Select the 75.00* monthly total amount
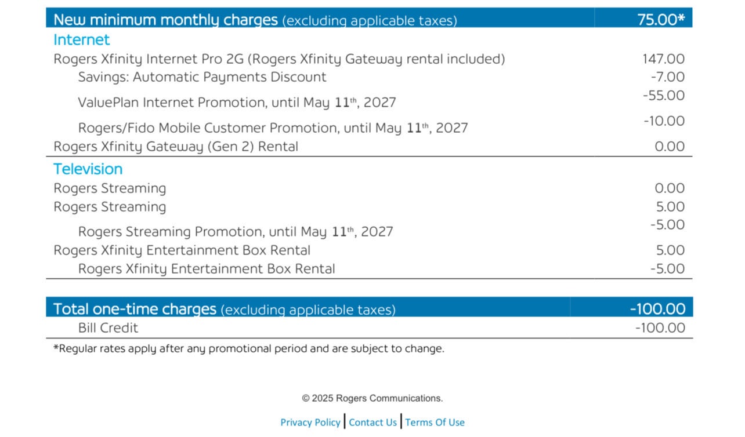The width and height of the screenshot is (745, 437). point(660,19)
